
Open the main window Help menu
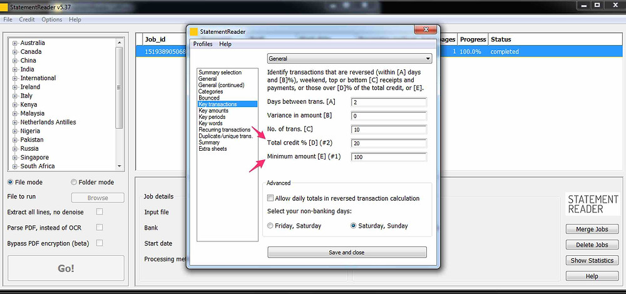pos(74,19)
